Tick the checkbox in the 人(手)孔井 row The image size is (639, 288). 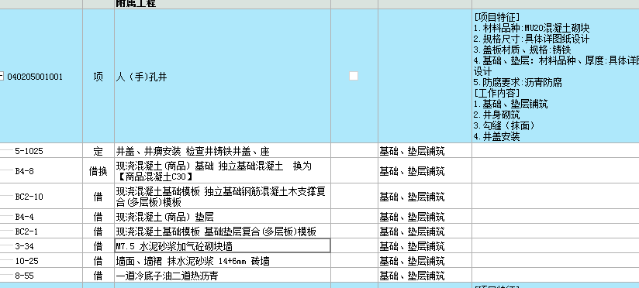354,76
